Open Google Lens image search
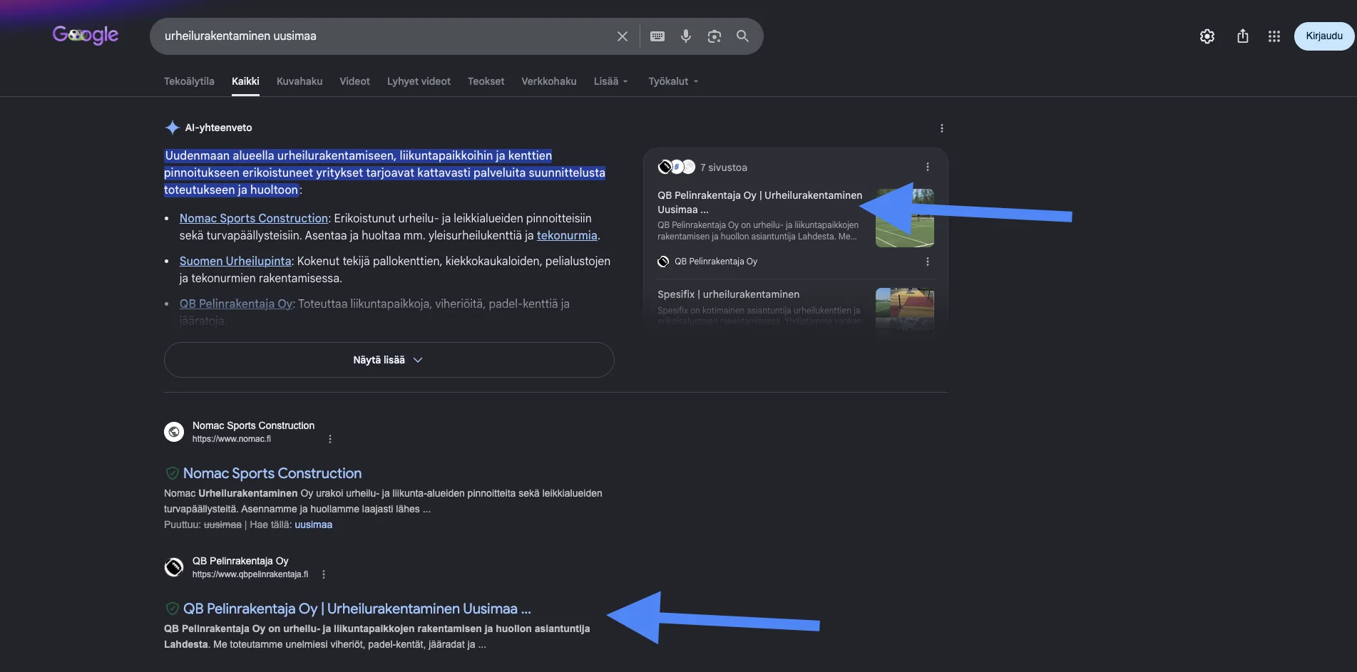 pos(715,36)
